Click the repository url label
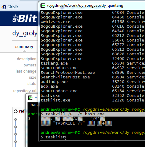The height and width of the screenshot is (147, 145). 25,91
